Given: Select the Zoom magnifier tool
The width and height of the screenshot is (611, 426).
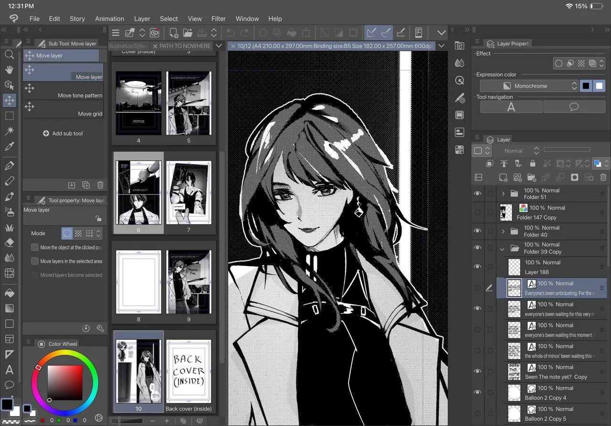Looking at the screenshot, I should tap(9, 55).
